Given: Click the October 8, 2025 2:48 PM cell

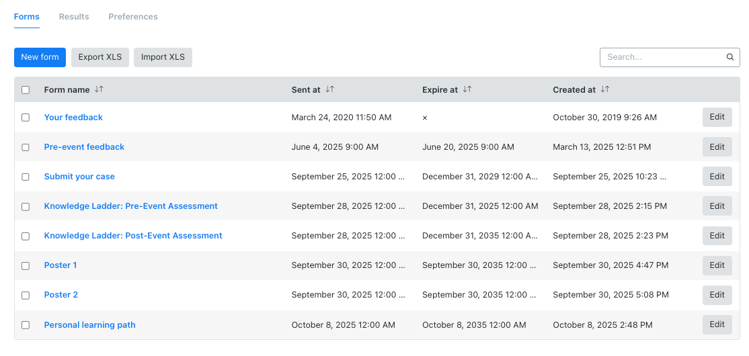Looking at the screenshot, I should (x=602, y=325).
